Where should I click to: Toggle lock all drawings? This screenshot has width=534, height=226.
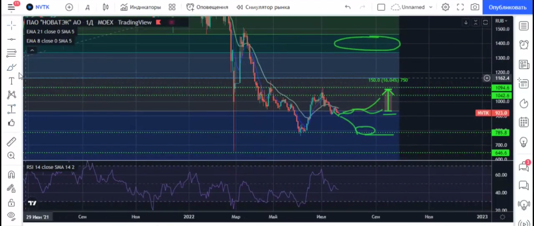pos(11,203)
